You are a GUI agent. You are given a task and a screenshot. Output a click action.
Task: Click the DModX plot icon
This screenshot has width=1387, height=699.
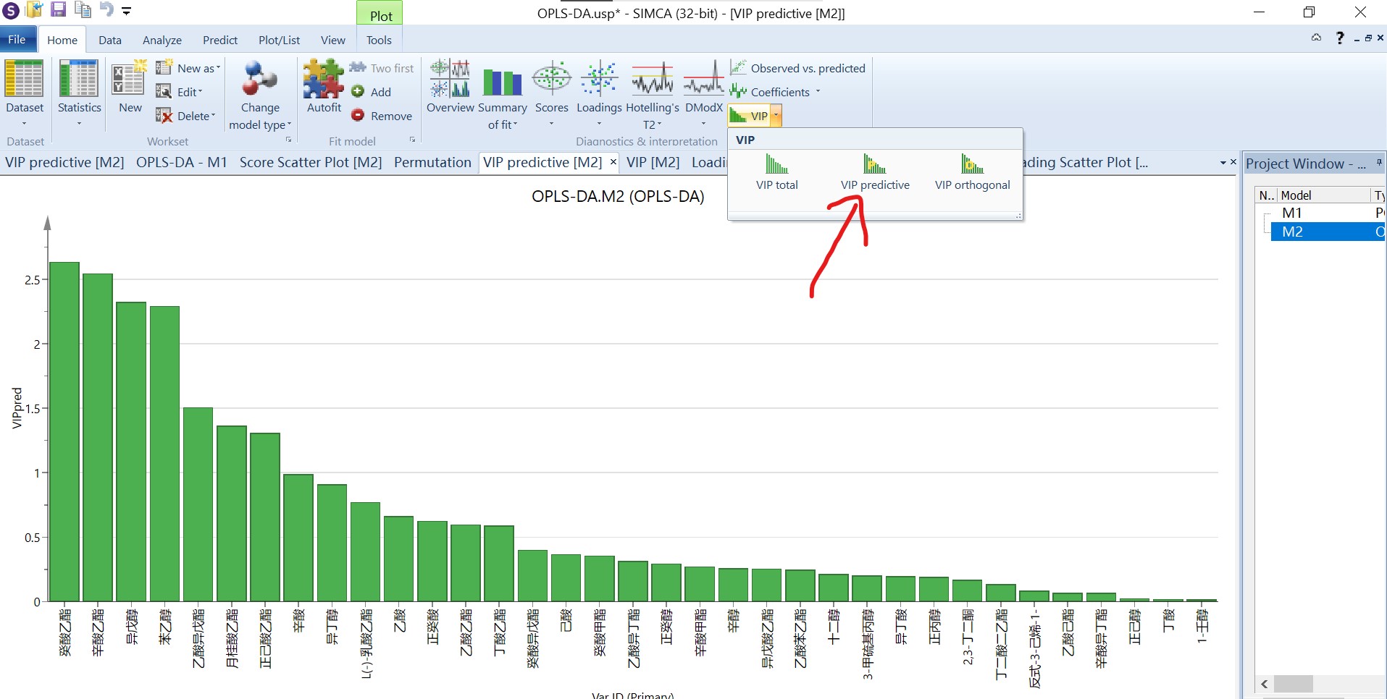pyautogui.click(x=703, y=80)
